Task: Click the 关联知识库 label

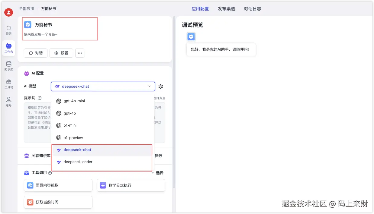Action: pos(41,156)
